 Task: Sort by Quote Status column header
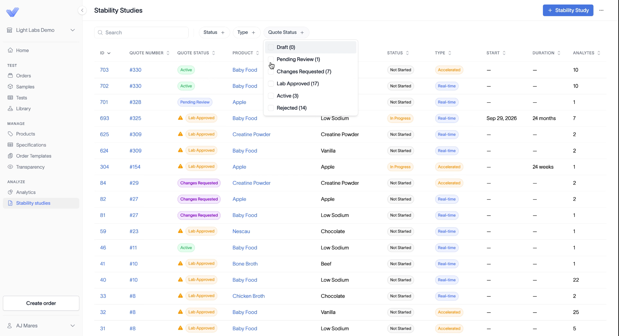point(196,53)
